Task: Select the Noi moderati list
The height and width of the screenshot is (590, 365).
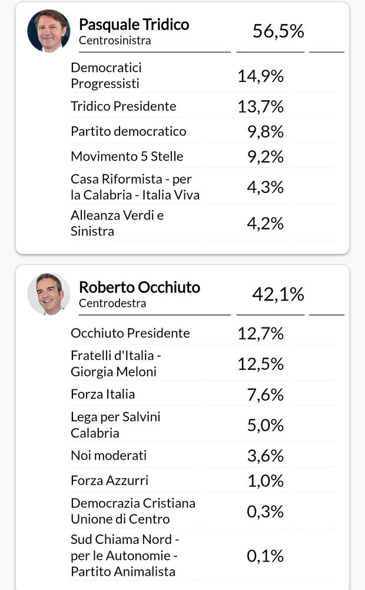Action: [108, 455]
